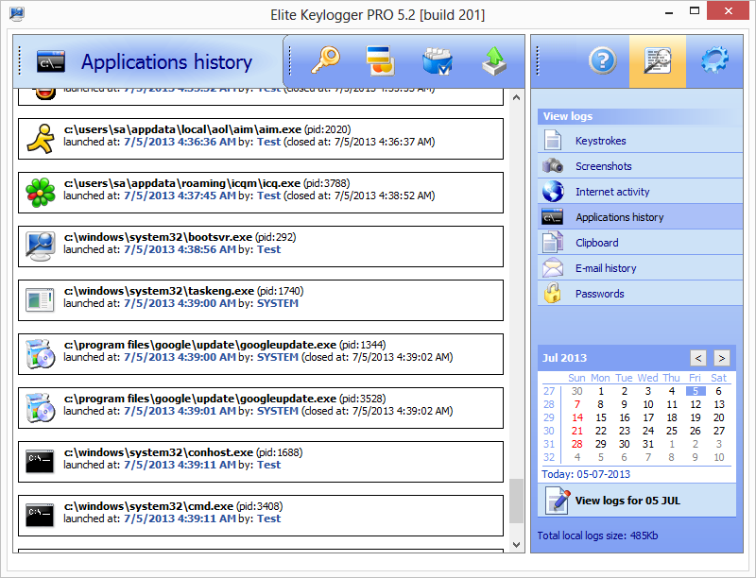The height and width of the screenshot is (578, 756).
Task: Show the Passwords log
Action: coord(599,294)
